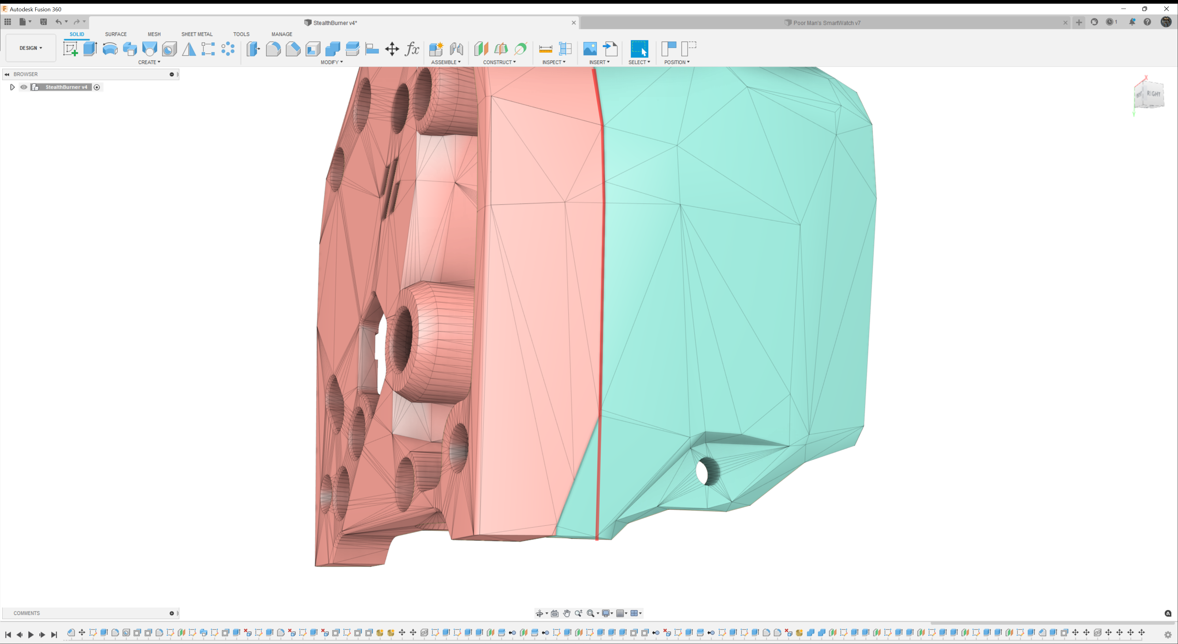Open the user profile avatar

click(1166, 22)
